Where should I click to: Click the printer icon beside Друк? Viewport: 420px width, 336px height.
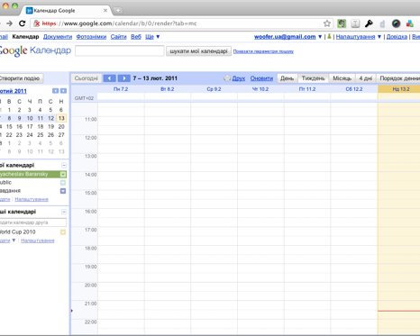click(227, 78)
